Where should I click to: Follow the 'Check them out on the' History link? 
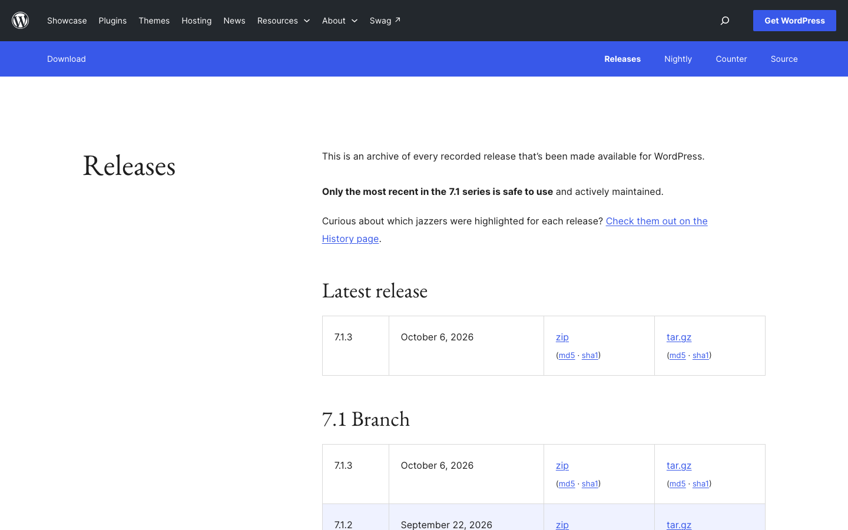tap(657, 221)
